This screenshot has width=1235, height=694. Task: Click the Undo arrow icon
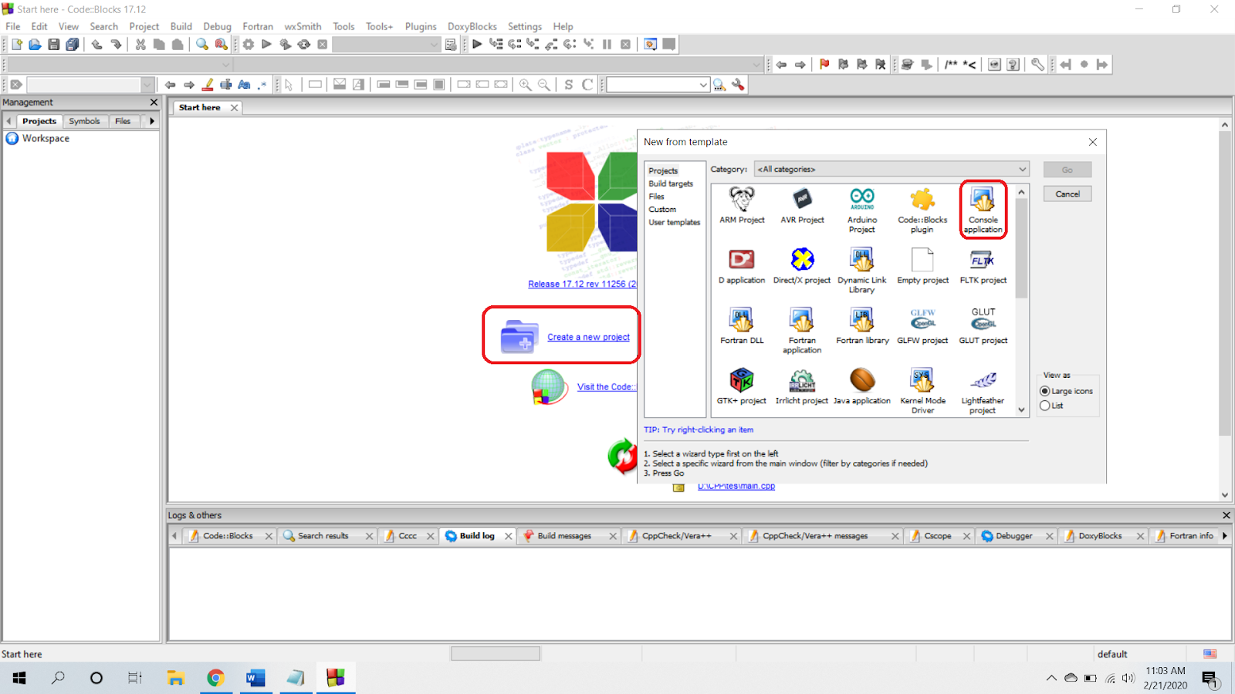(96, 45)
